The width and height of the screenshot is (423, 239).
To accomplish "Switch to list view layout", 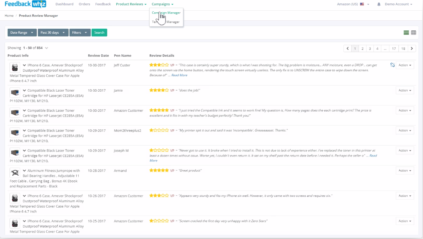I will (406, 33).
